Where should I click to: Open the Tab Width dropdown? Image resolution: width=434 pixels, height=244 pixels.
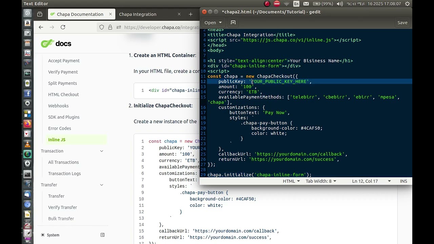pos(321,181)
